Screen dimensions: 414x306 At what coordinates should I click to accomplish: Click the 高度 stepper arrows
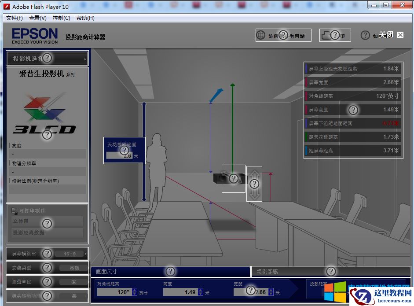[200, 292]
